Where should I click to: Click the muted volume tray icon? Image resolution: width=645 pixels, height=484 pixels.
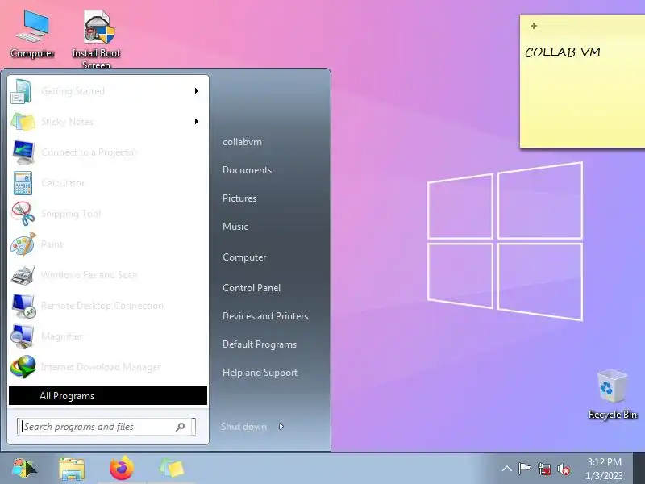564,469
